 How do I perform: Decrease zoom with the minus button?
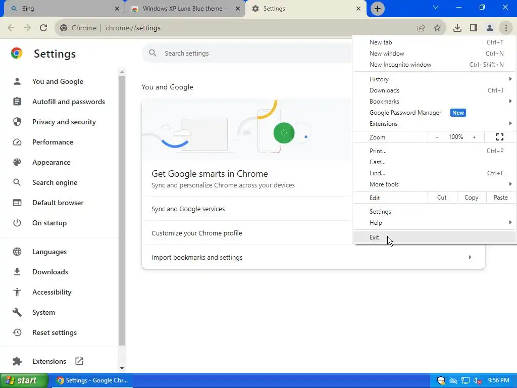437,137
